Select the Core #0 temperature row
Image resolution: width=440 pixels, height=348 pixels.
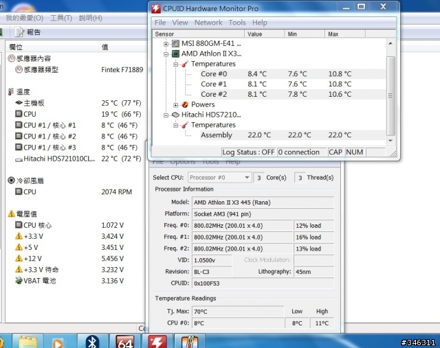tap(293, 74)
